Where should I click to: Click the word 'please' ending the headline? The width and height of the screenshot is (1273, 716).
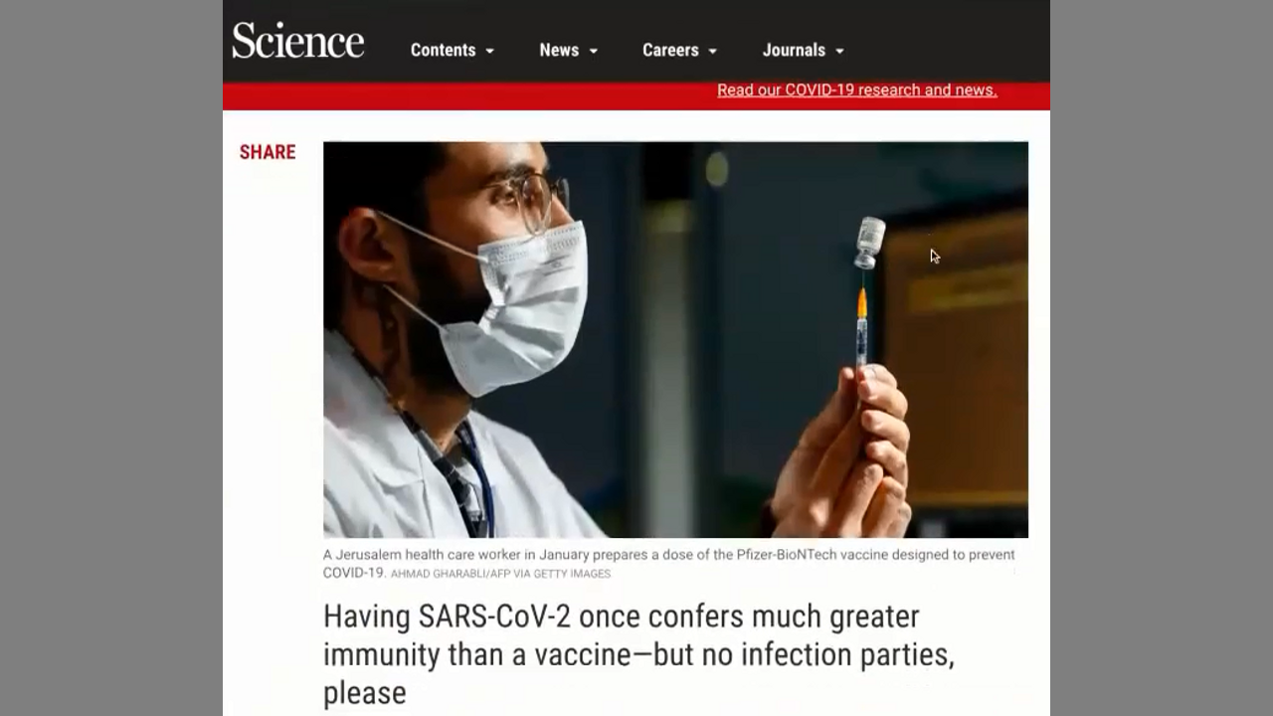click(364, 693)
